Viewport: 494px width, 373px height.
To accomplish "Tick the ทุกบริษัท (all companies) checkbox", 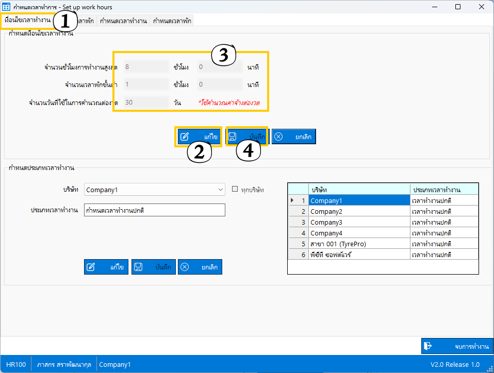I will coord(235,189).
